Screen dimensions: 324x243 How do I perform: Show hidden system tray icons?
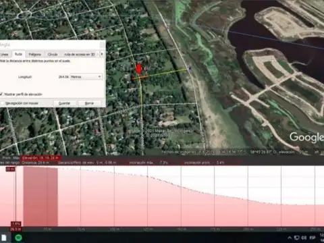coord(290,238)
